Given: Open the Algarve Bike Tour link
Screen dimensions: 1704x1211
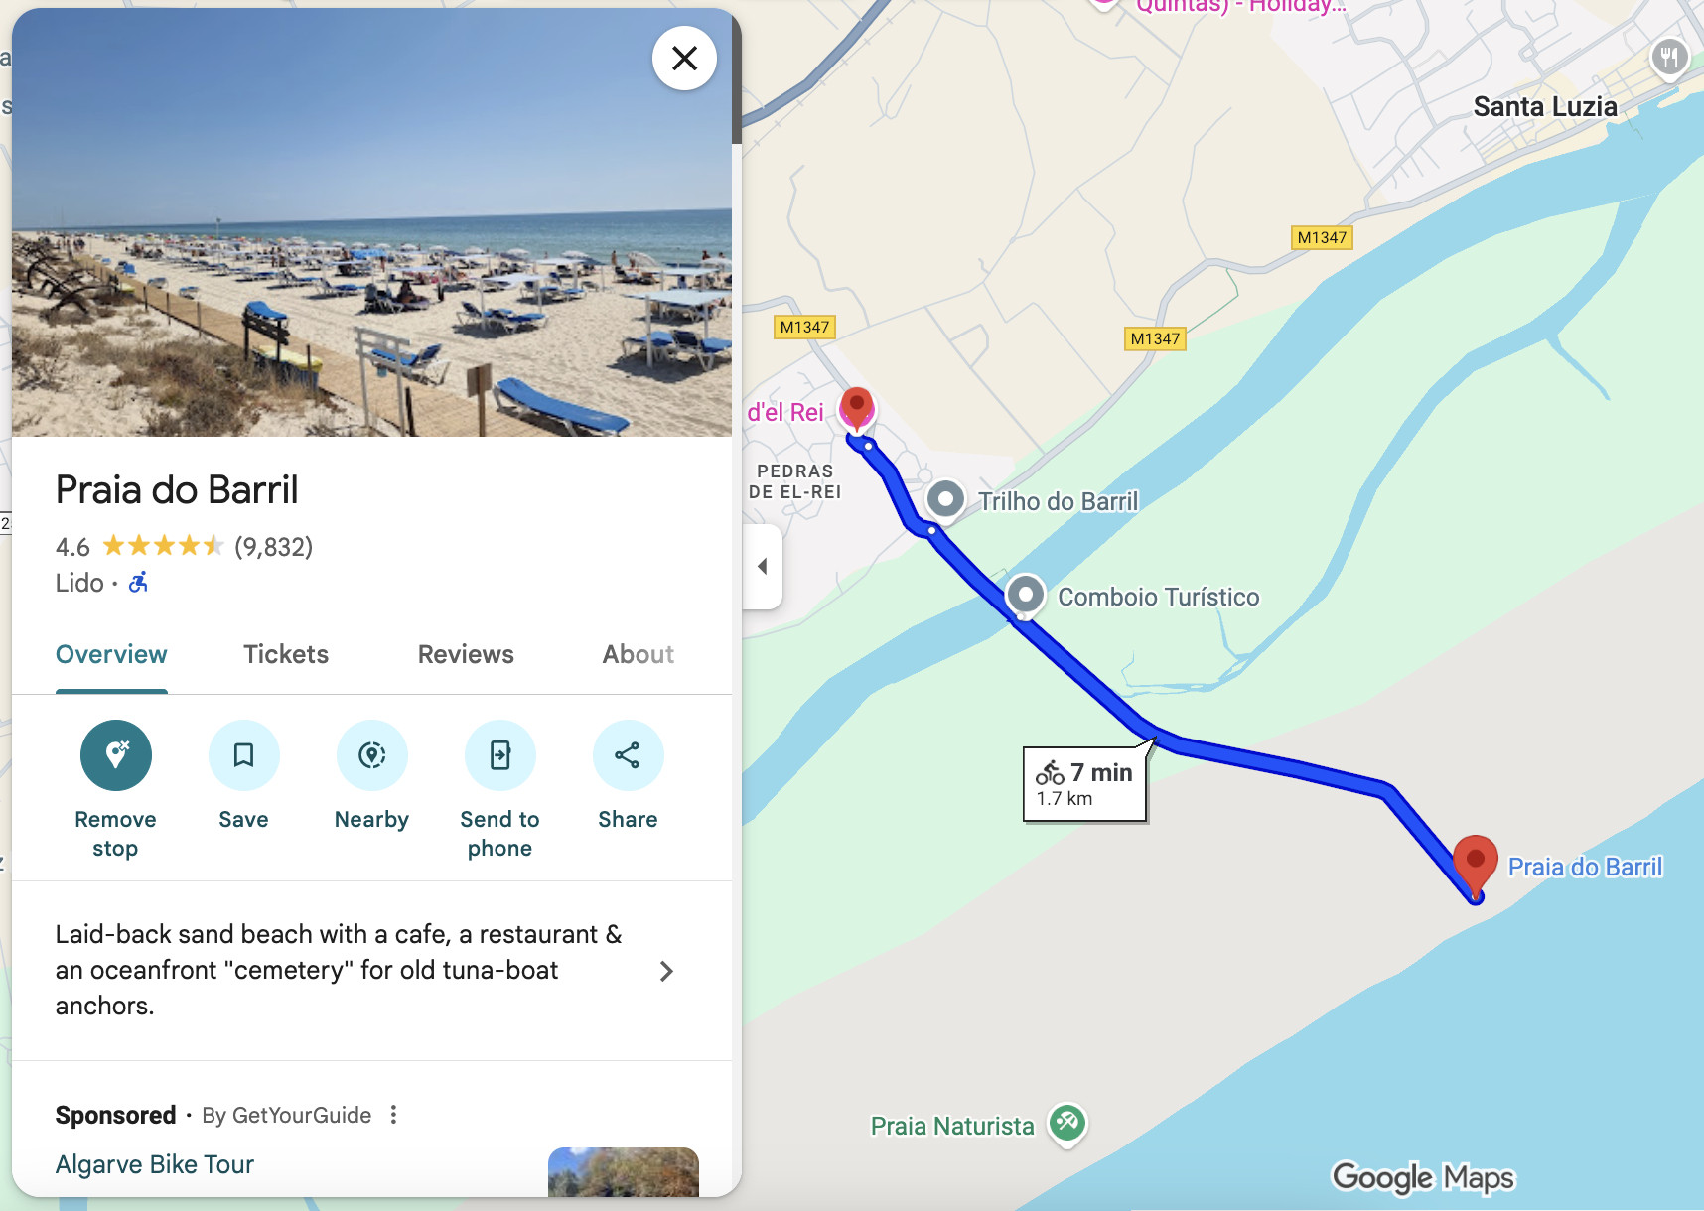Looking at the screenshot, I should tap(155, 1164).
